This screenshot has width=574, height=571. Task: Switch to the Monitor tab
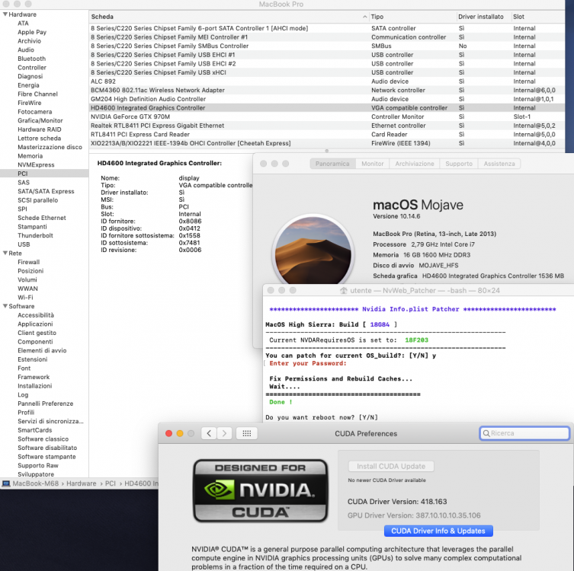[x=372, y=164]
